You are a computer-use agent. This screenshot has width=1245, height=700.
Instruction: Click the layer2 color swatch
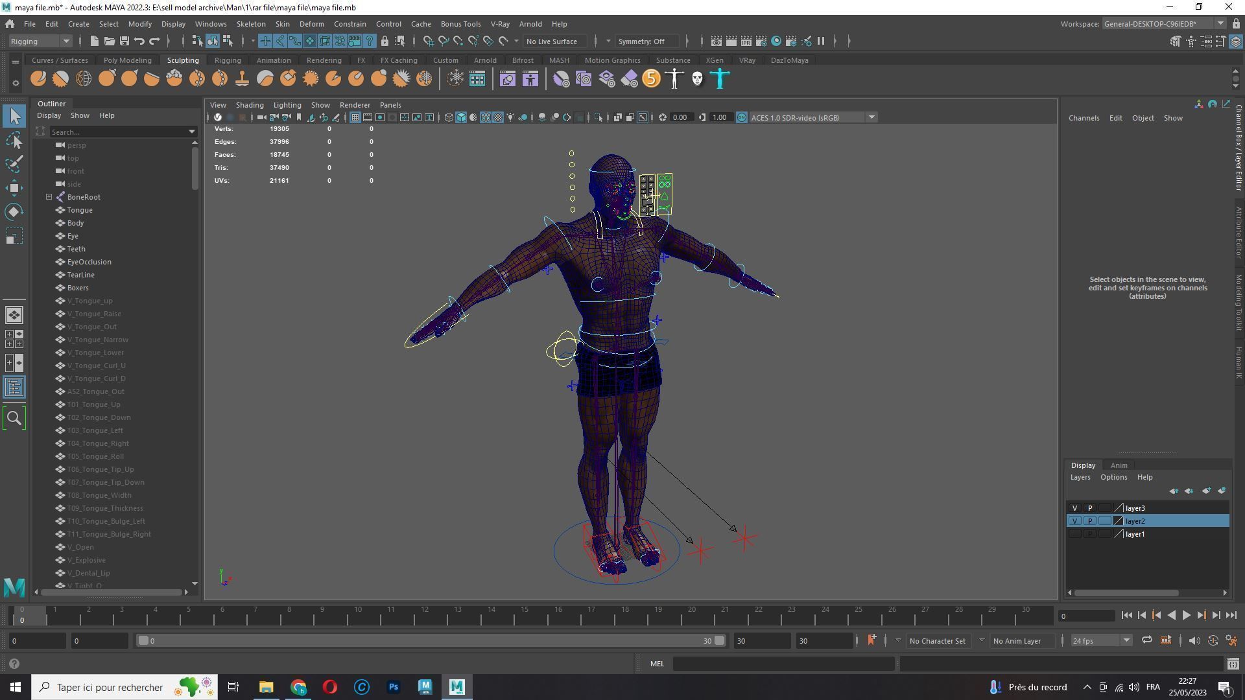click(x=1119, y=521)
